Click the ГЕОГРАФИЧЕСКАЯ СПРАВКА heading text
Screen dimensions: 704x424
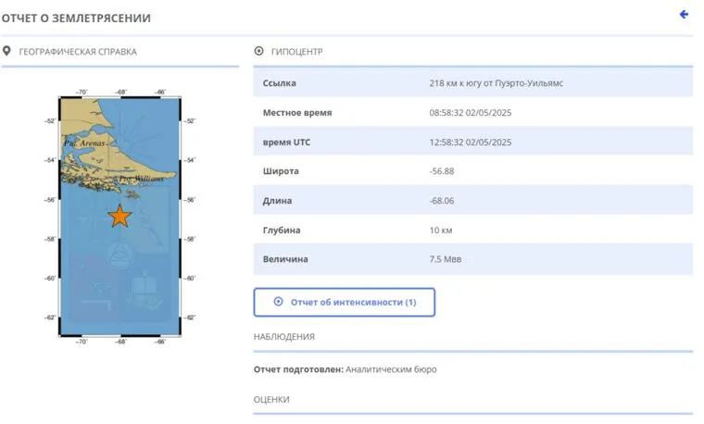tap(77, 52)
